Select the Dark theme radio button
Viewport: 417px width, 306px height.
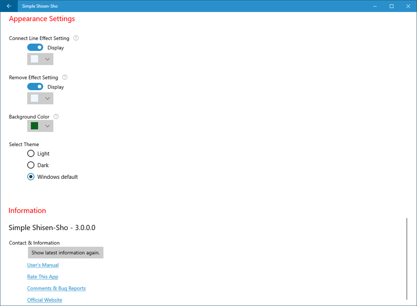click(x=31, y=165)
